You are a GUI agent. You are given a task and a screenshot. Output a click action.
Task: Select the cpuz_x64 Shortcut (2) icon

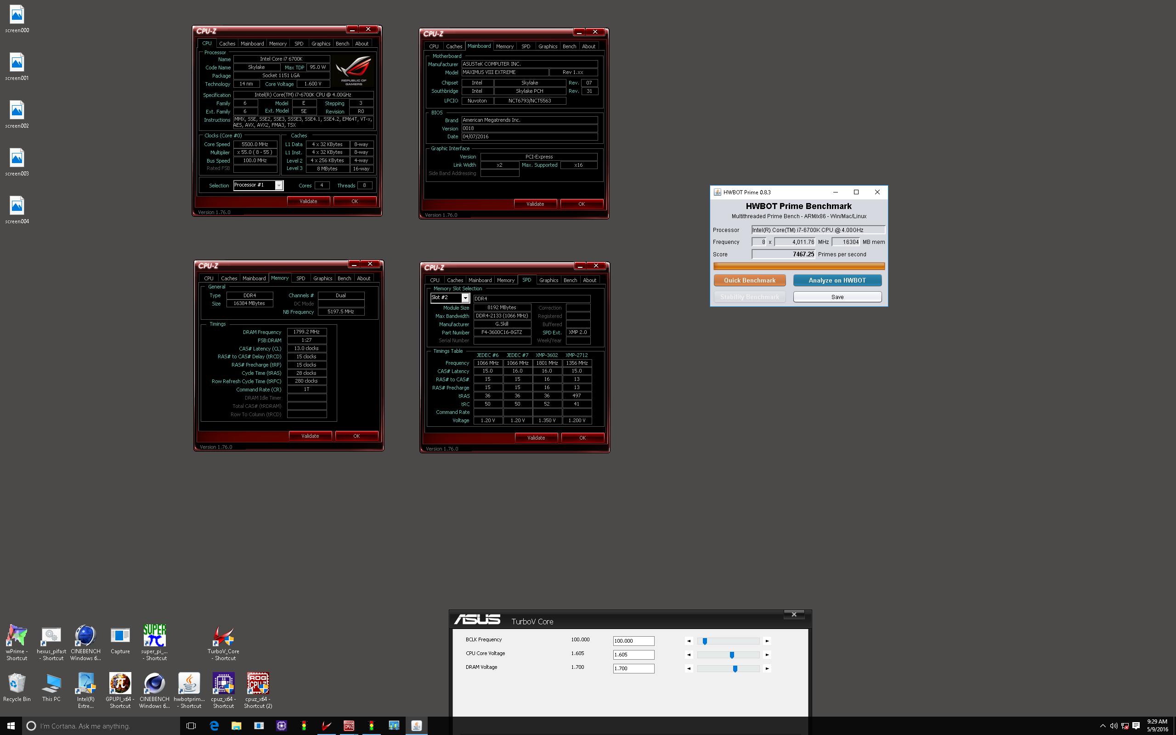[x=258, y=690]
